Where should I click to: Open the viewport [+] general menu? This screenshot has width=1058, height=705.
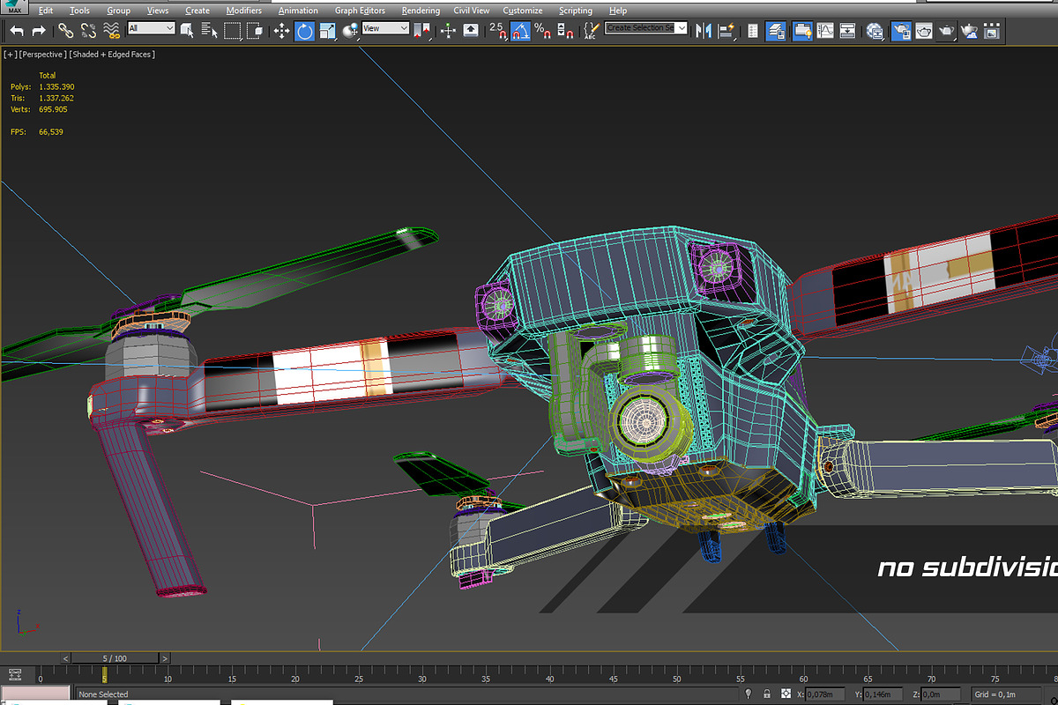tap(10, 55)
